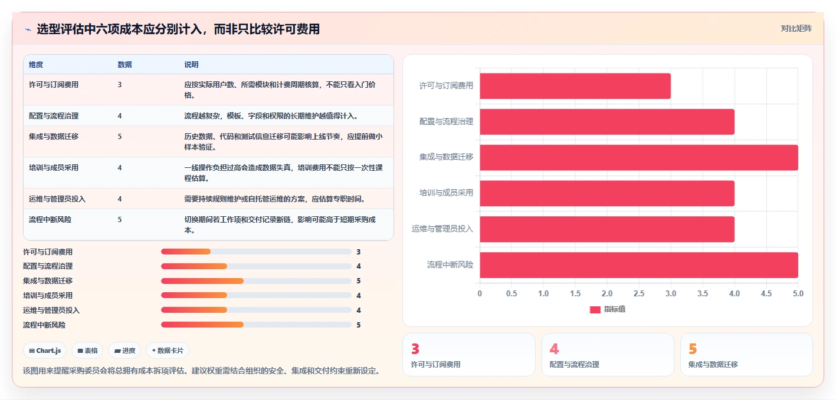Click the description starting 切换期间若工作项
Screen dimensions: 836x400
click(x=280, y=225)
